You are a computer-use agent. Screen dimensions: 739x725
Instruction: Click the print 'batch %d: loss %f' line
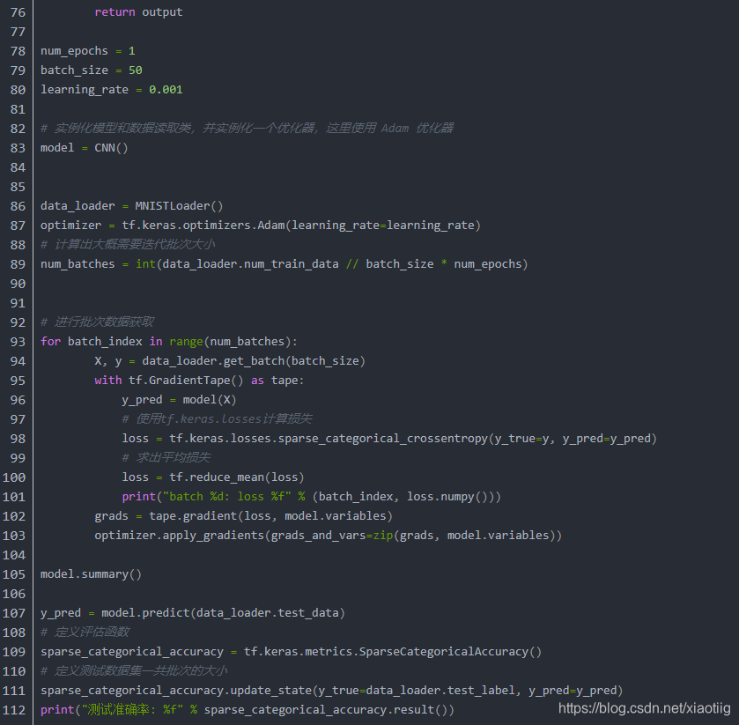[311, 497]
